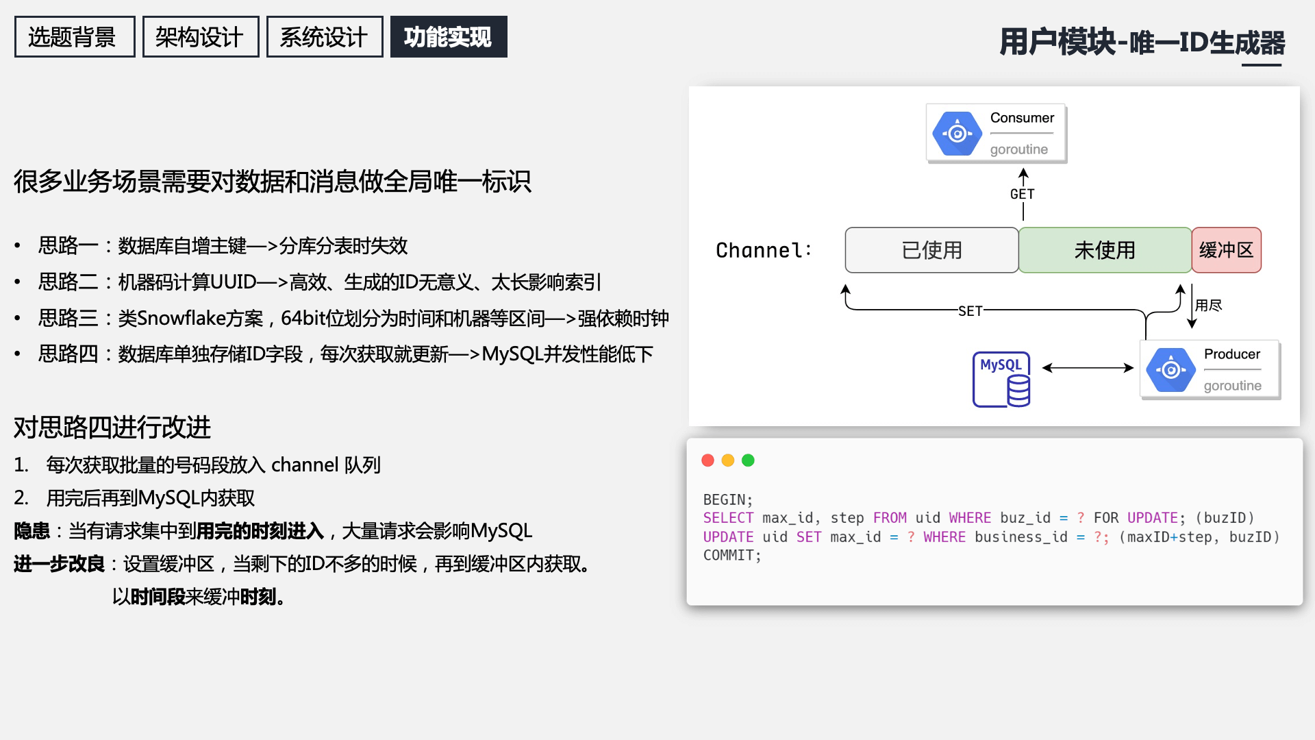Screen dimensions: 1315x740
Task: Click the double-headed arrow between MySQL and Producer
Action: click(1087, 368)
